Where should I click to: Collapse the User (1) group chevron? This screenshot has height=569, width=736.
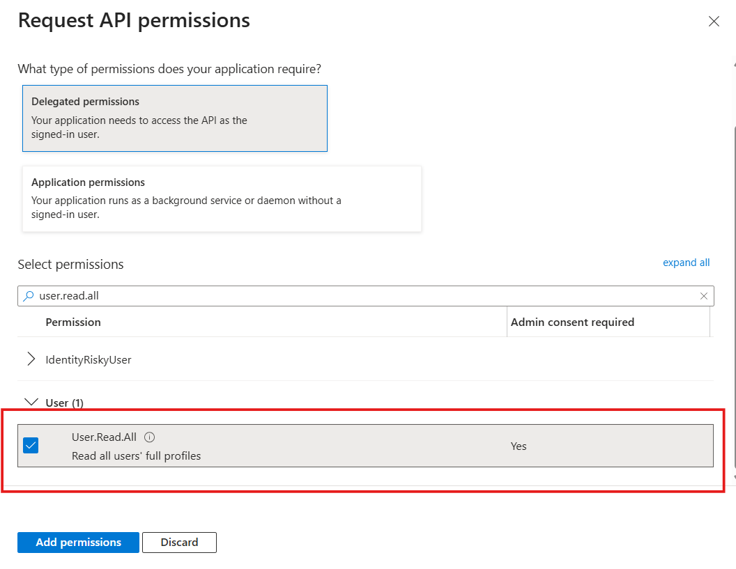(x=31, y=403)
